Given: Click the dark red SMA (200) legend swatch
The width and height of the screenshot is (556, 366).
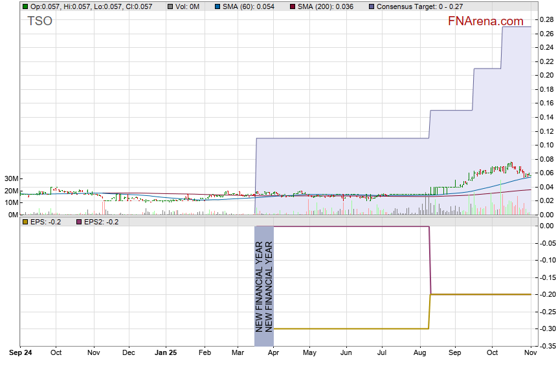Looking at the screenshot, I should point(292,6).
